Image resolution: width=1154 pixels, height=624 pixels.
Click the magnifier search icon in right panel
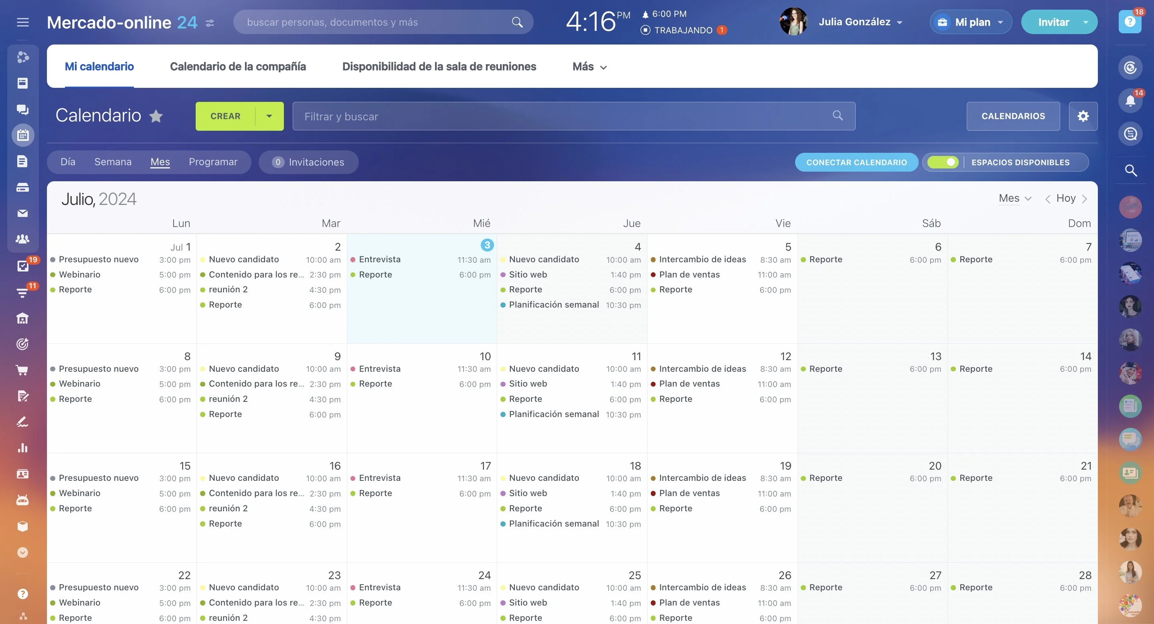1131,170
